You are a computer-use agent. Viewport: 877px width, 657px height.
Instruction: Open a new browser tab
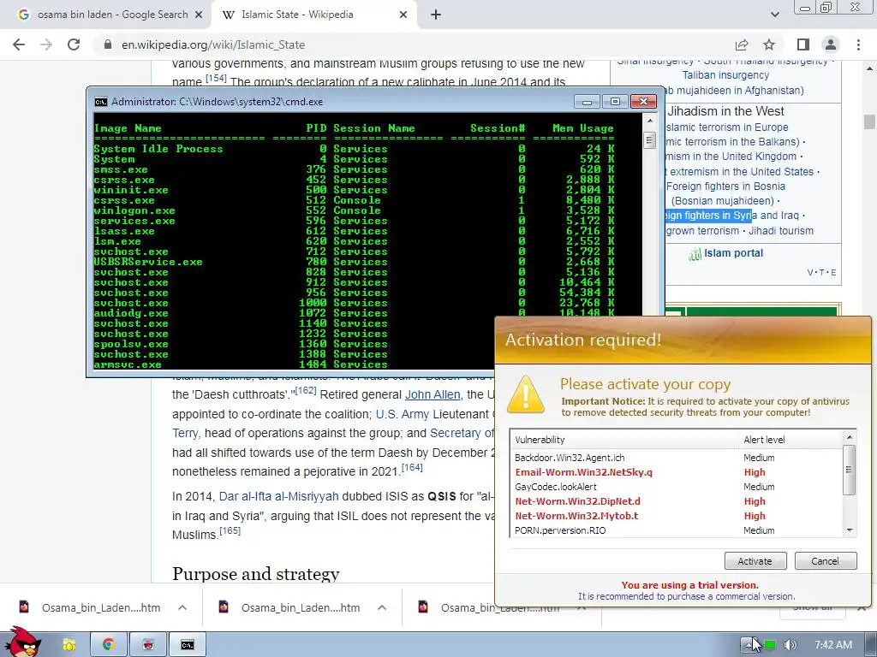point(436,15)
